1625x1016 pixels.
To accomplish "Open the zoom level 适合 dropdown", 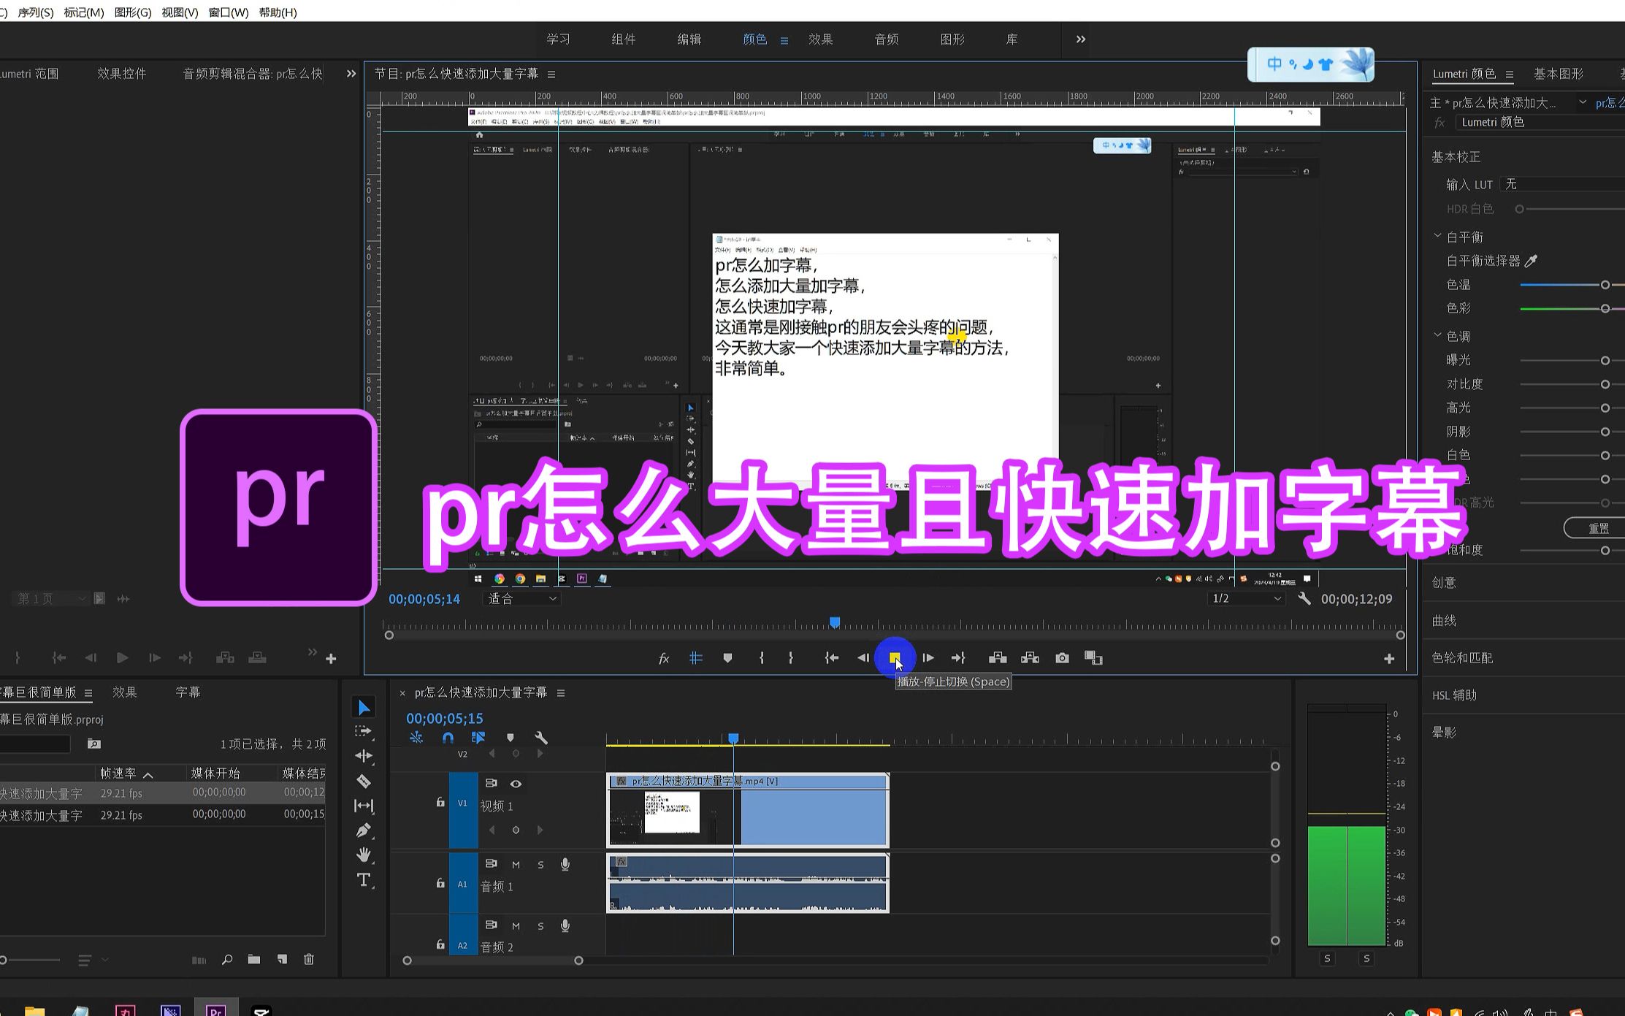I will 521,599.
